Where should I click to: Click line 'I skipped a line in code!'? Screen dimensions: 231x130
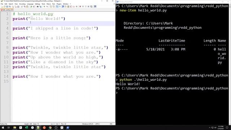coord(55,28)
